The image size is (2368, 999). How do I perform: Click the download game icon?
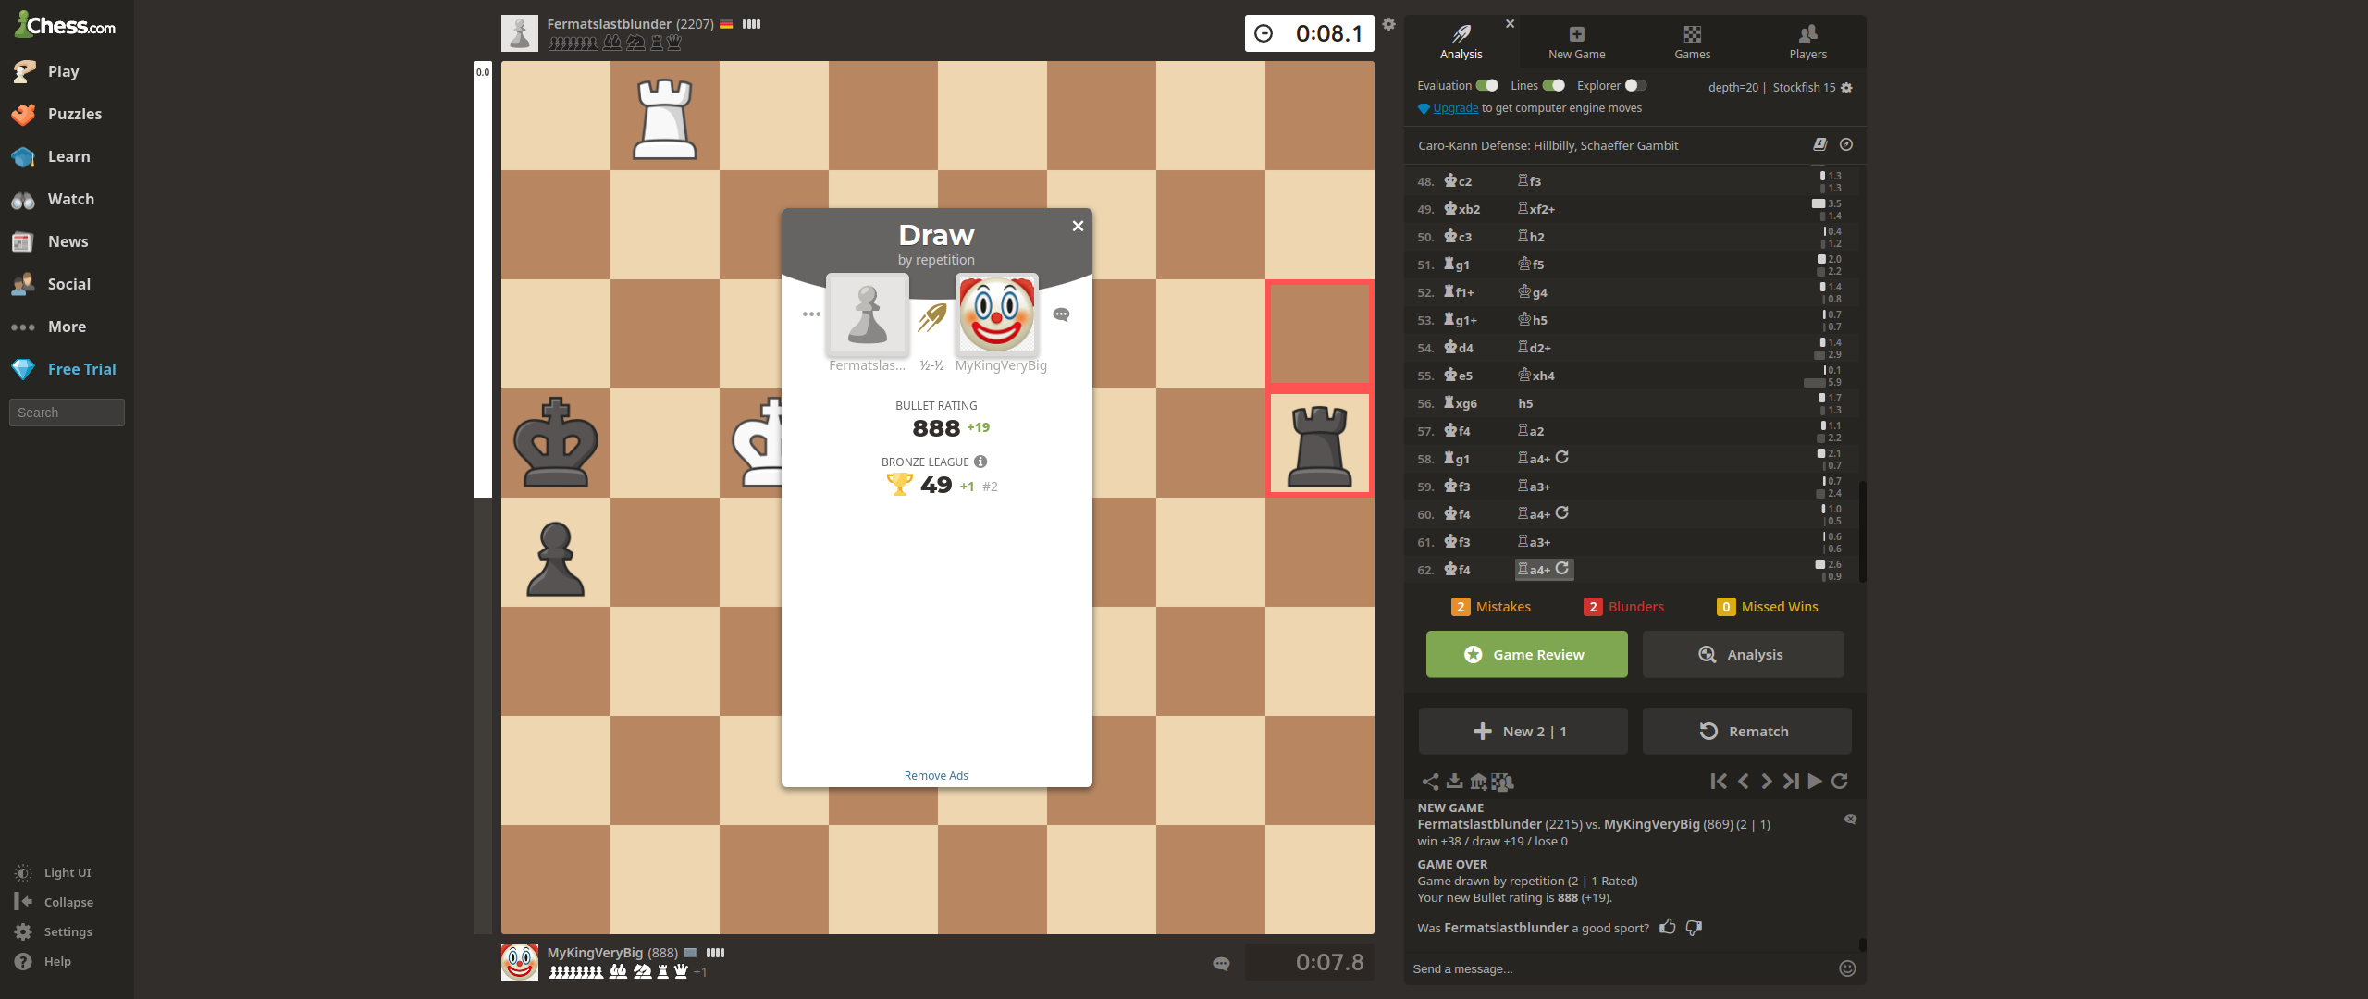(1453, 780)
